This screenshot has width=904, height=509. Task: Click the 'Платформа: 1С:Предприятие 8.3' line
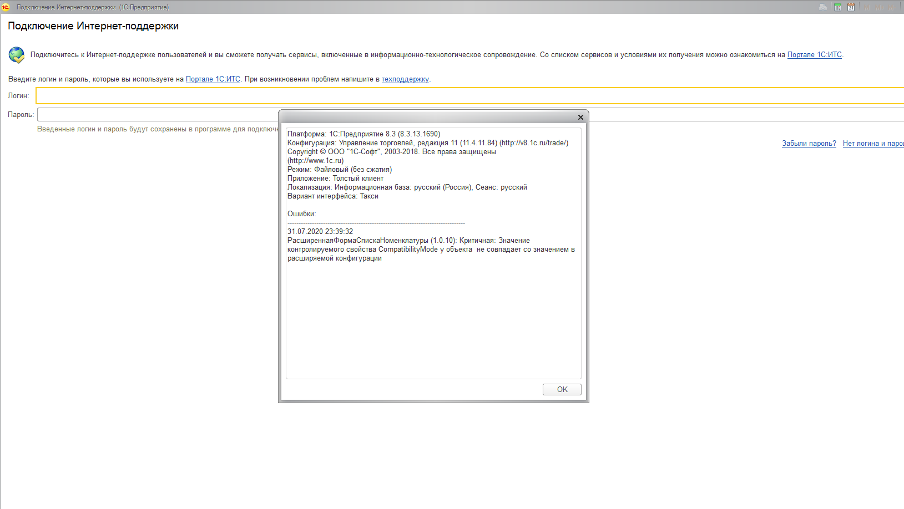pyautogui.click(x=364, y=134)
